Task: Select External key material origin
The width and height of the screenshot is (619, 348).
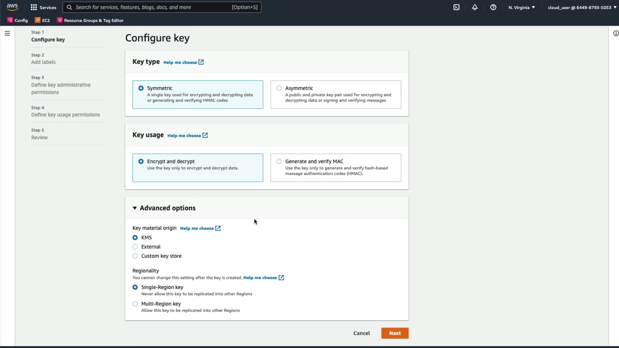Action: pos(135,247)
